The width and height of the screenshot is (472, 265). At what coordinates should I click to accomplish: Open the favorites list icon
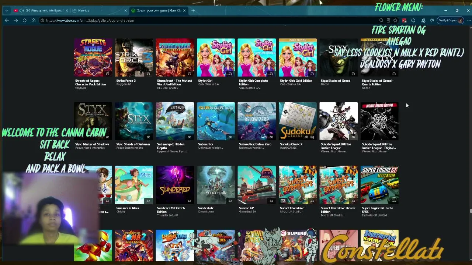coord(432,21)
